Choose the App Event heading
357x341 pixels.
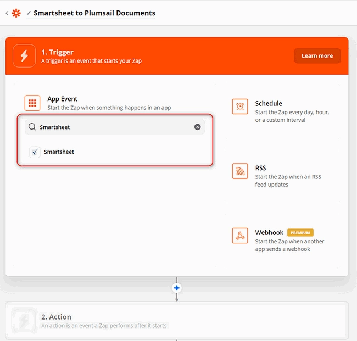point(63,99)
